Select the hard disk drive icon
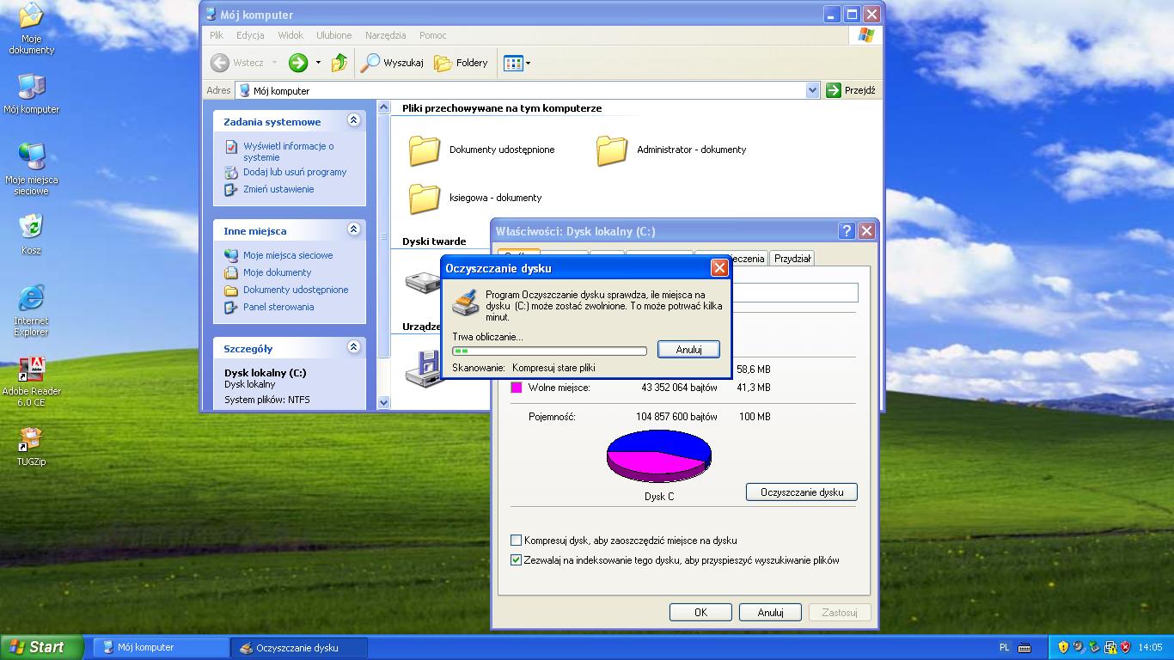This screenshot has width=1174, height=660. point(423,282)
